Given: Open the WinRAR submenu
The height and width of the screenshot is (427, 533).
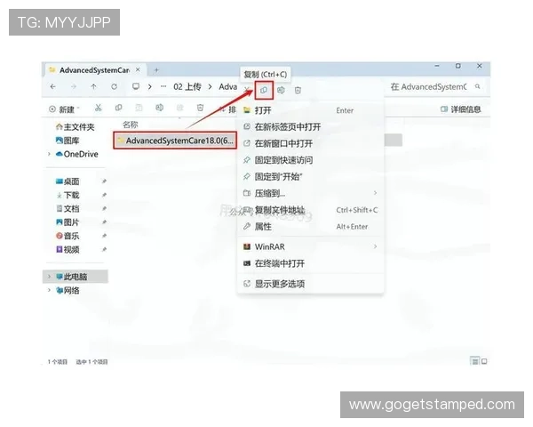Looking at the screenshot, I should coord(311,246).
